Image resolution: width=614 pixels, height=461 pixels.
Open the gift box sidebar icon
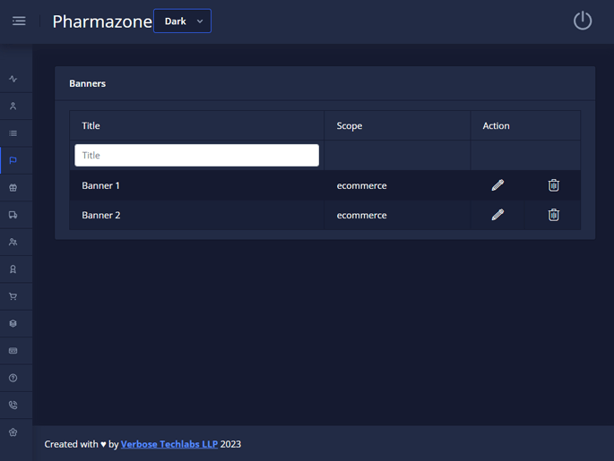click(x=13, y=188)
